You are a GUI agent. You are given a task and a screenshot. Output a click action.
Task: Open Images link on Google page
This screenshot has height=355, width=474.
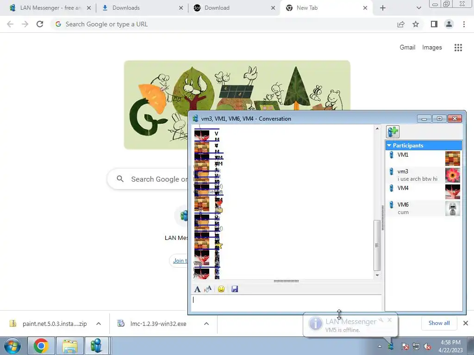click(432, 48)
